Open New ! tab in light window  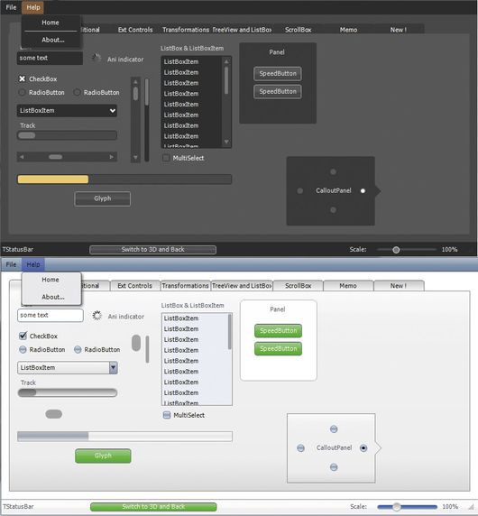[x=399, y=286]
